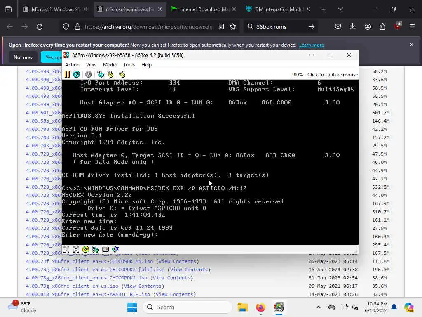Open taskbar clock showing 10:34 PM
Image resolution: width=422 pixels, height=317 pixels.
tap(377, 307)
